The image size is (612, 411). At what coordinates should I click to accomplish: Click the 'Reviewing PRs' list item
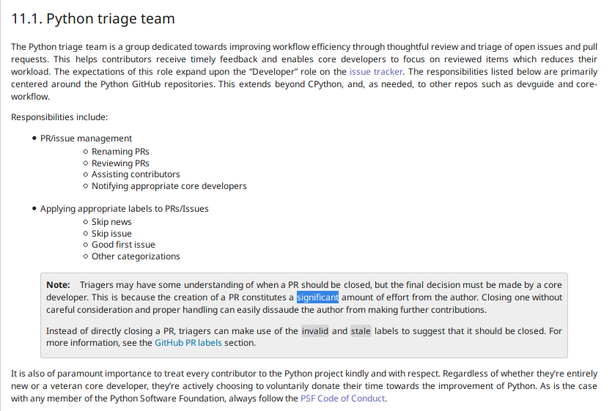120,163
